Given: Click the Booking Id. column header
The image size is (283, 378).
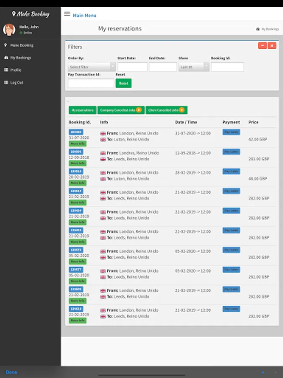Looking at the screenshot, I should coord(80,122).
